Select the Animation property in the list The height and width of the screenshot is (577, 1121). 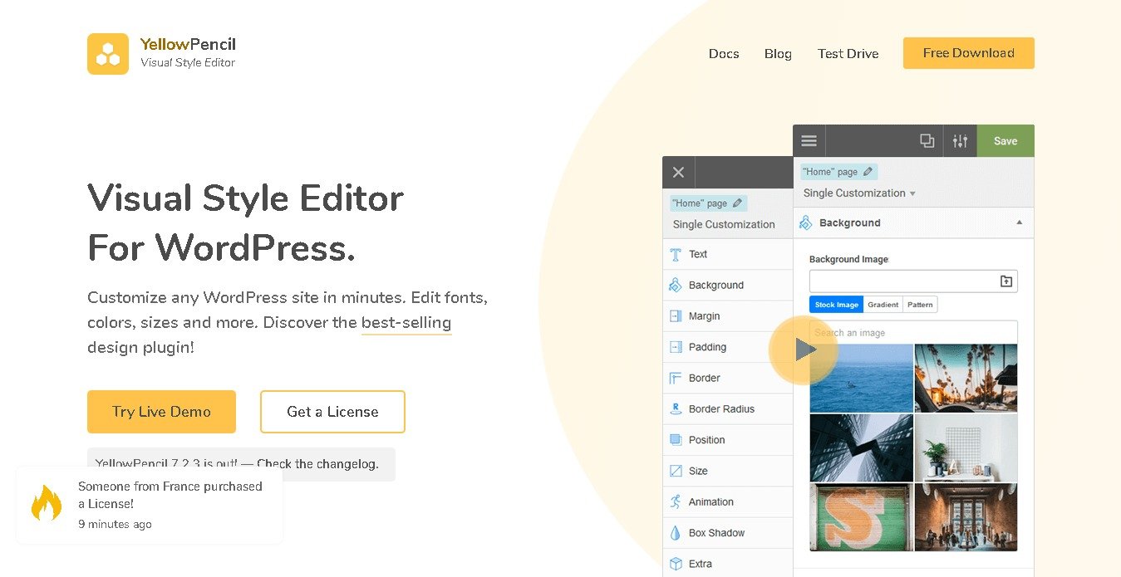tap(710, 502)
